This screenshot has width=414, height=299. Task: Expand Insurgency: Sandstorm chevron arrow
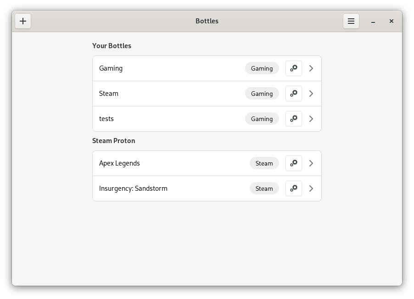pyautogui.click(x=311, y=188)
